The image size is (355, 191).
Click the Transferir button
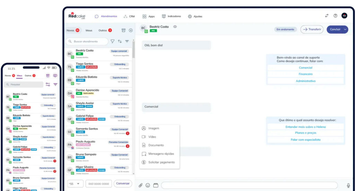(312, 30)
